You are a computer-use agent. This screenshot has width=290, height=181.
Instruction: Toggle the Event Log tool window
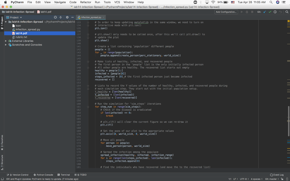[277, 175]
